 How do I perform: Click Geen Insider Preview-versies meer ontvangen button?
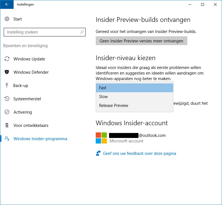142,41
